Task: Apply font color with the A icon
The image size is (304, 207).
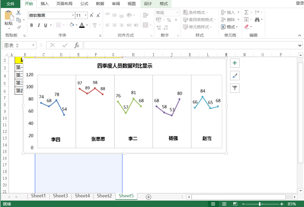Action: coord(82,25)
